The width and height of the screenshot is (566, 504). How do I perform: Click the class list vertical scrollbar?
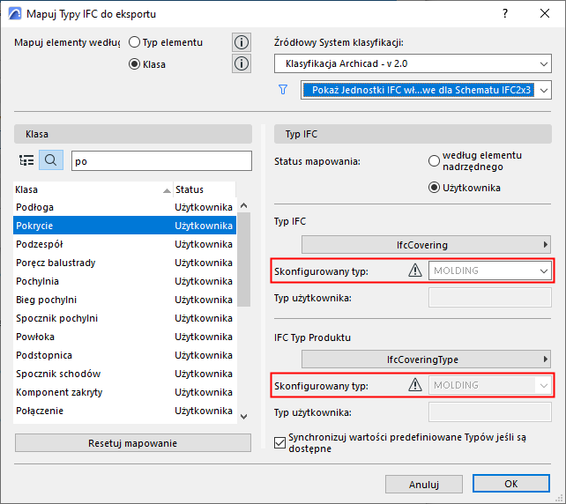[244, 264]
